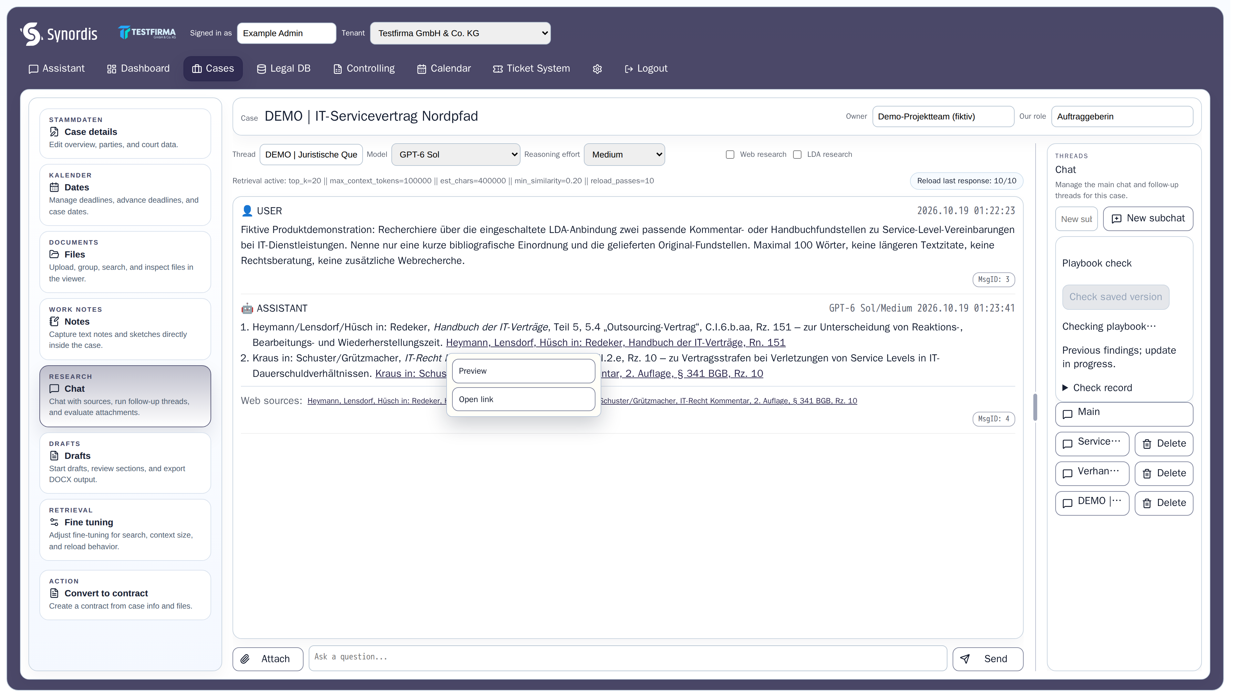Image resolution: width=1240 pixels, height=697 pixels.
Task: Open Convert to contract action
Action: point(126,599)
